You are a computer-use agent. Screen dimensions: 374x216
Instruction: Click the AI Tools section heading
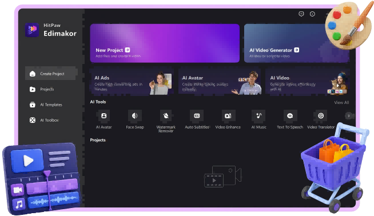(x=98, y=102)
